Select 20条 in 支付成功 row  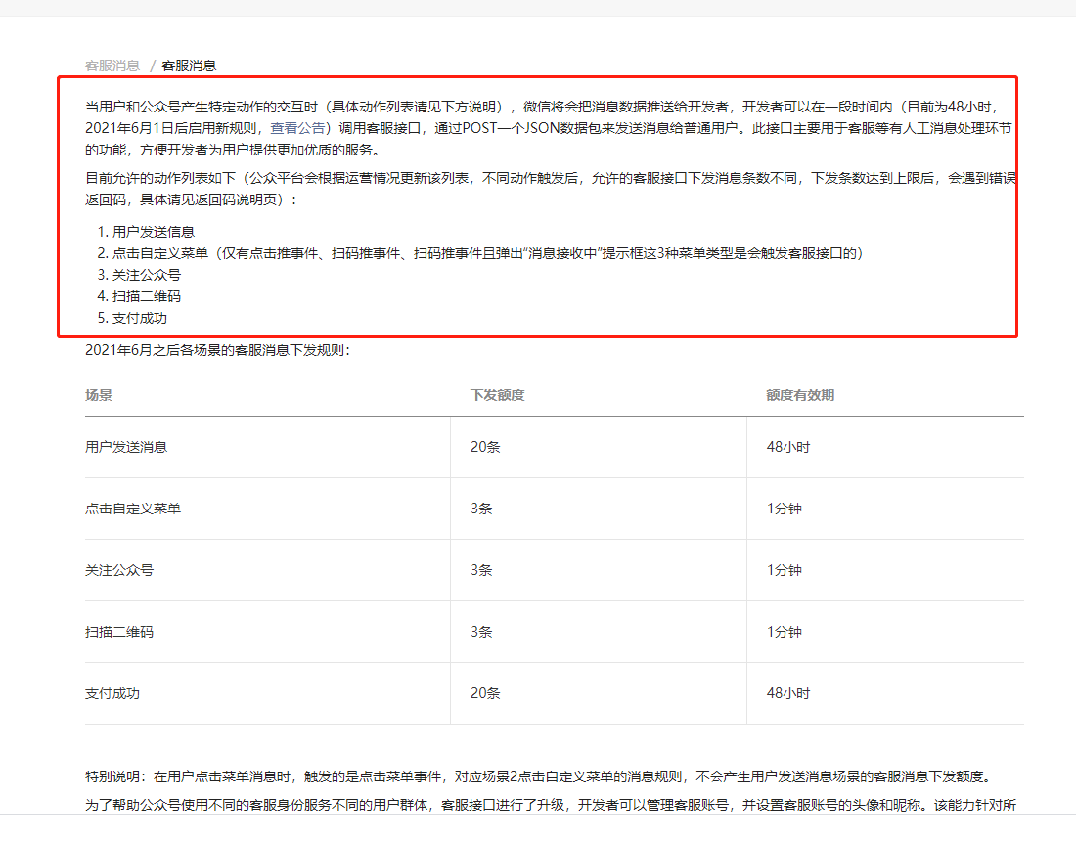(485, 694)
